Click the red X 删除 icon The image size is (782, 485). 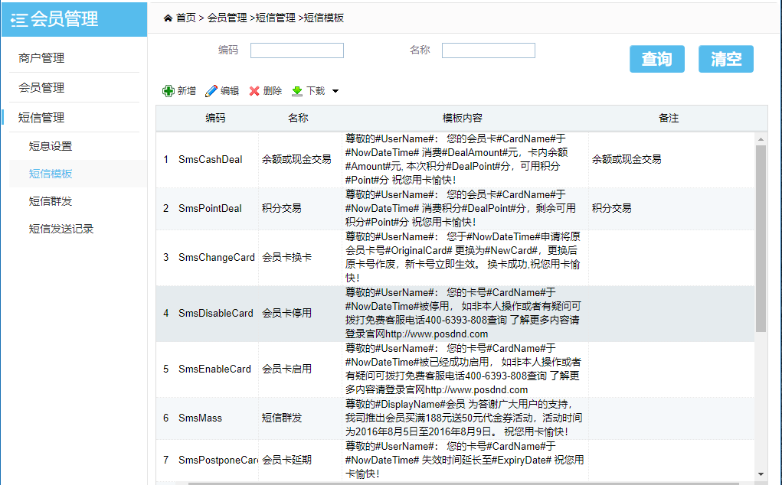254,91
